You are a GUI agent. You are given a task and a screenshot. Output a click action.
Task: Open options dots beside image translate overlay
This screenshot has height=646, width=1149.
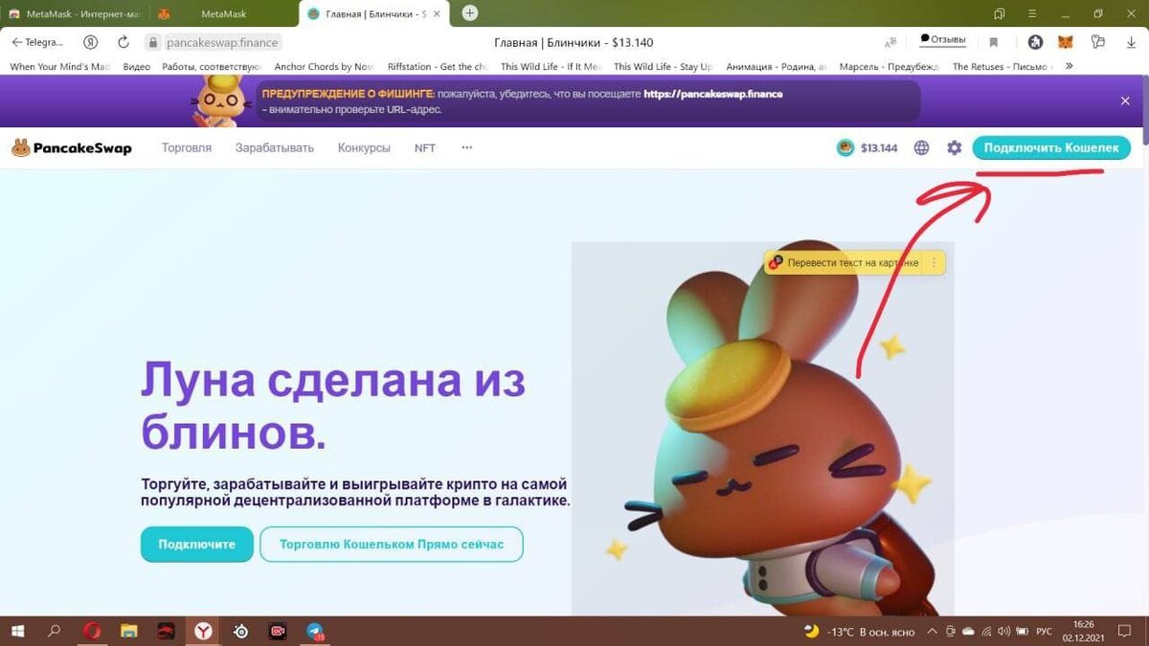click(x=935, y=263)
